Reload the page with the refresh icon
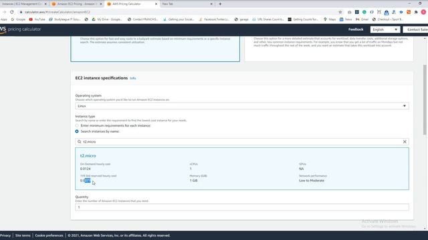The width and height of the screenshot is (428, 240). (x=12, y=12)
